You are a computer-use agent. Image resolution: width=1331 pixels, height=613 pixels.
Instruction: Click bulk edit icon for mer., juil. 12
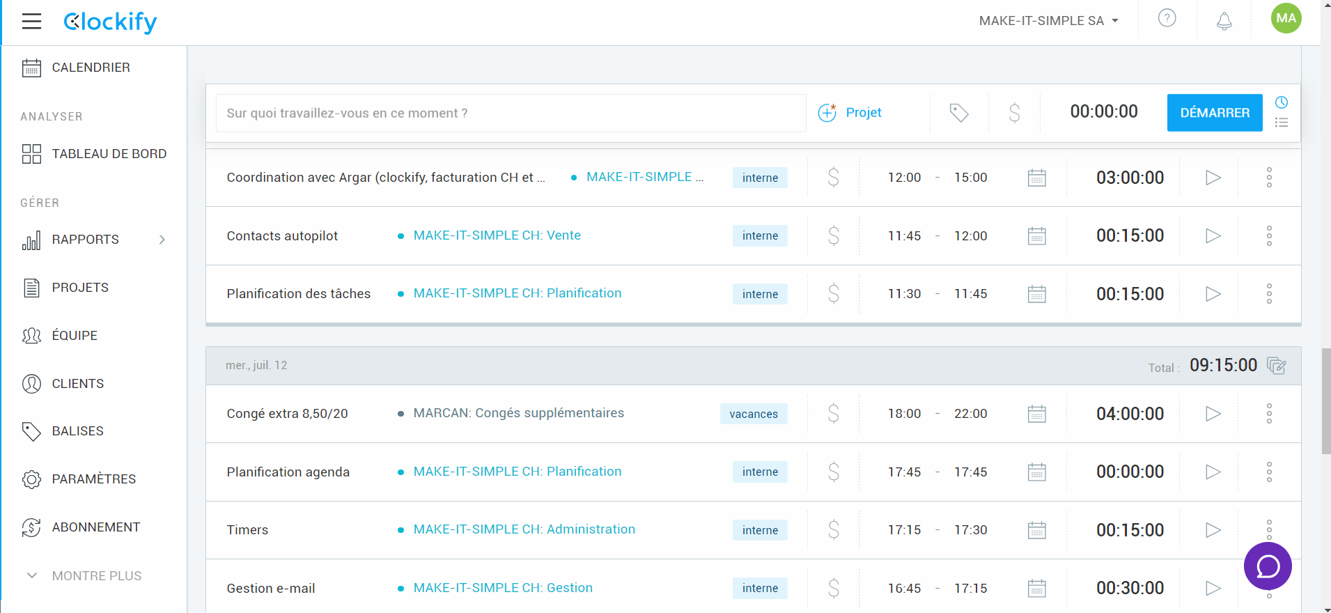pos(1276,366)
